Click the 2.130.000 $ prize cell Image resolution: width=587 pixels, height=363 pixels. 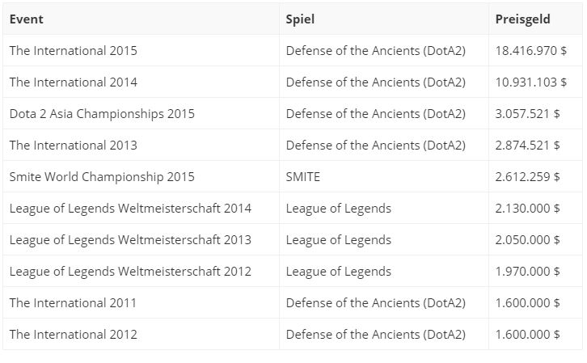coord(528,208)
